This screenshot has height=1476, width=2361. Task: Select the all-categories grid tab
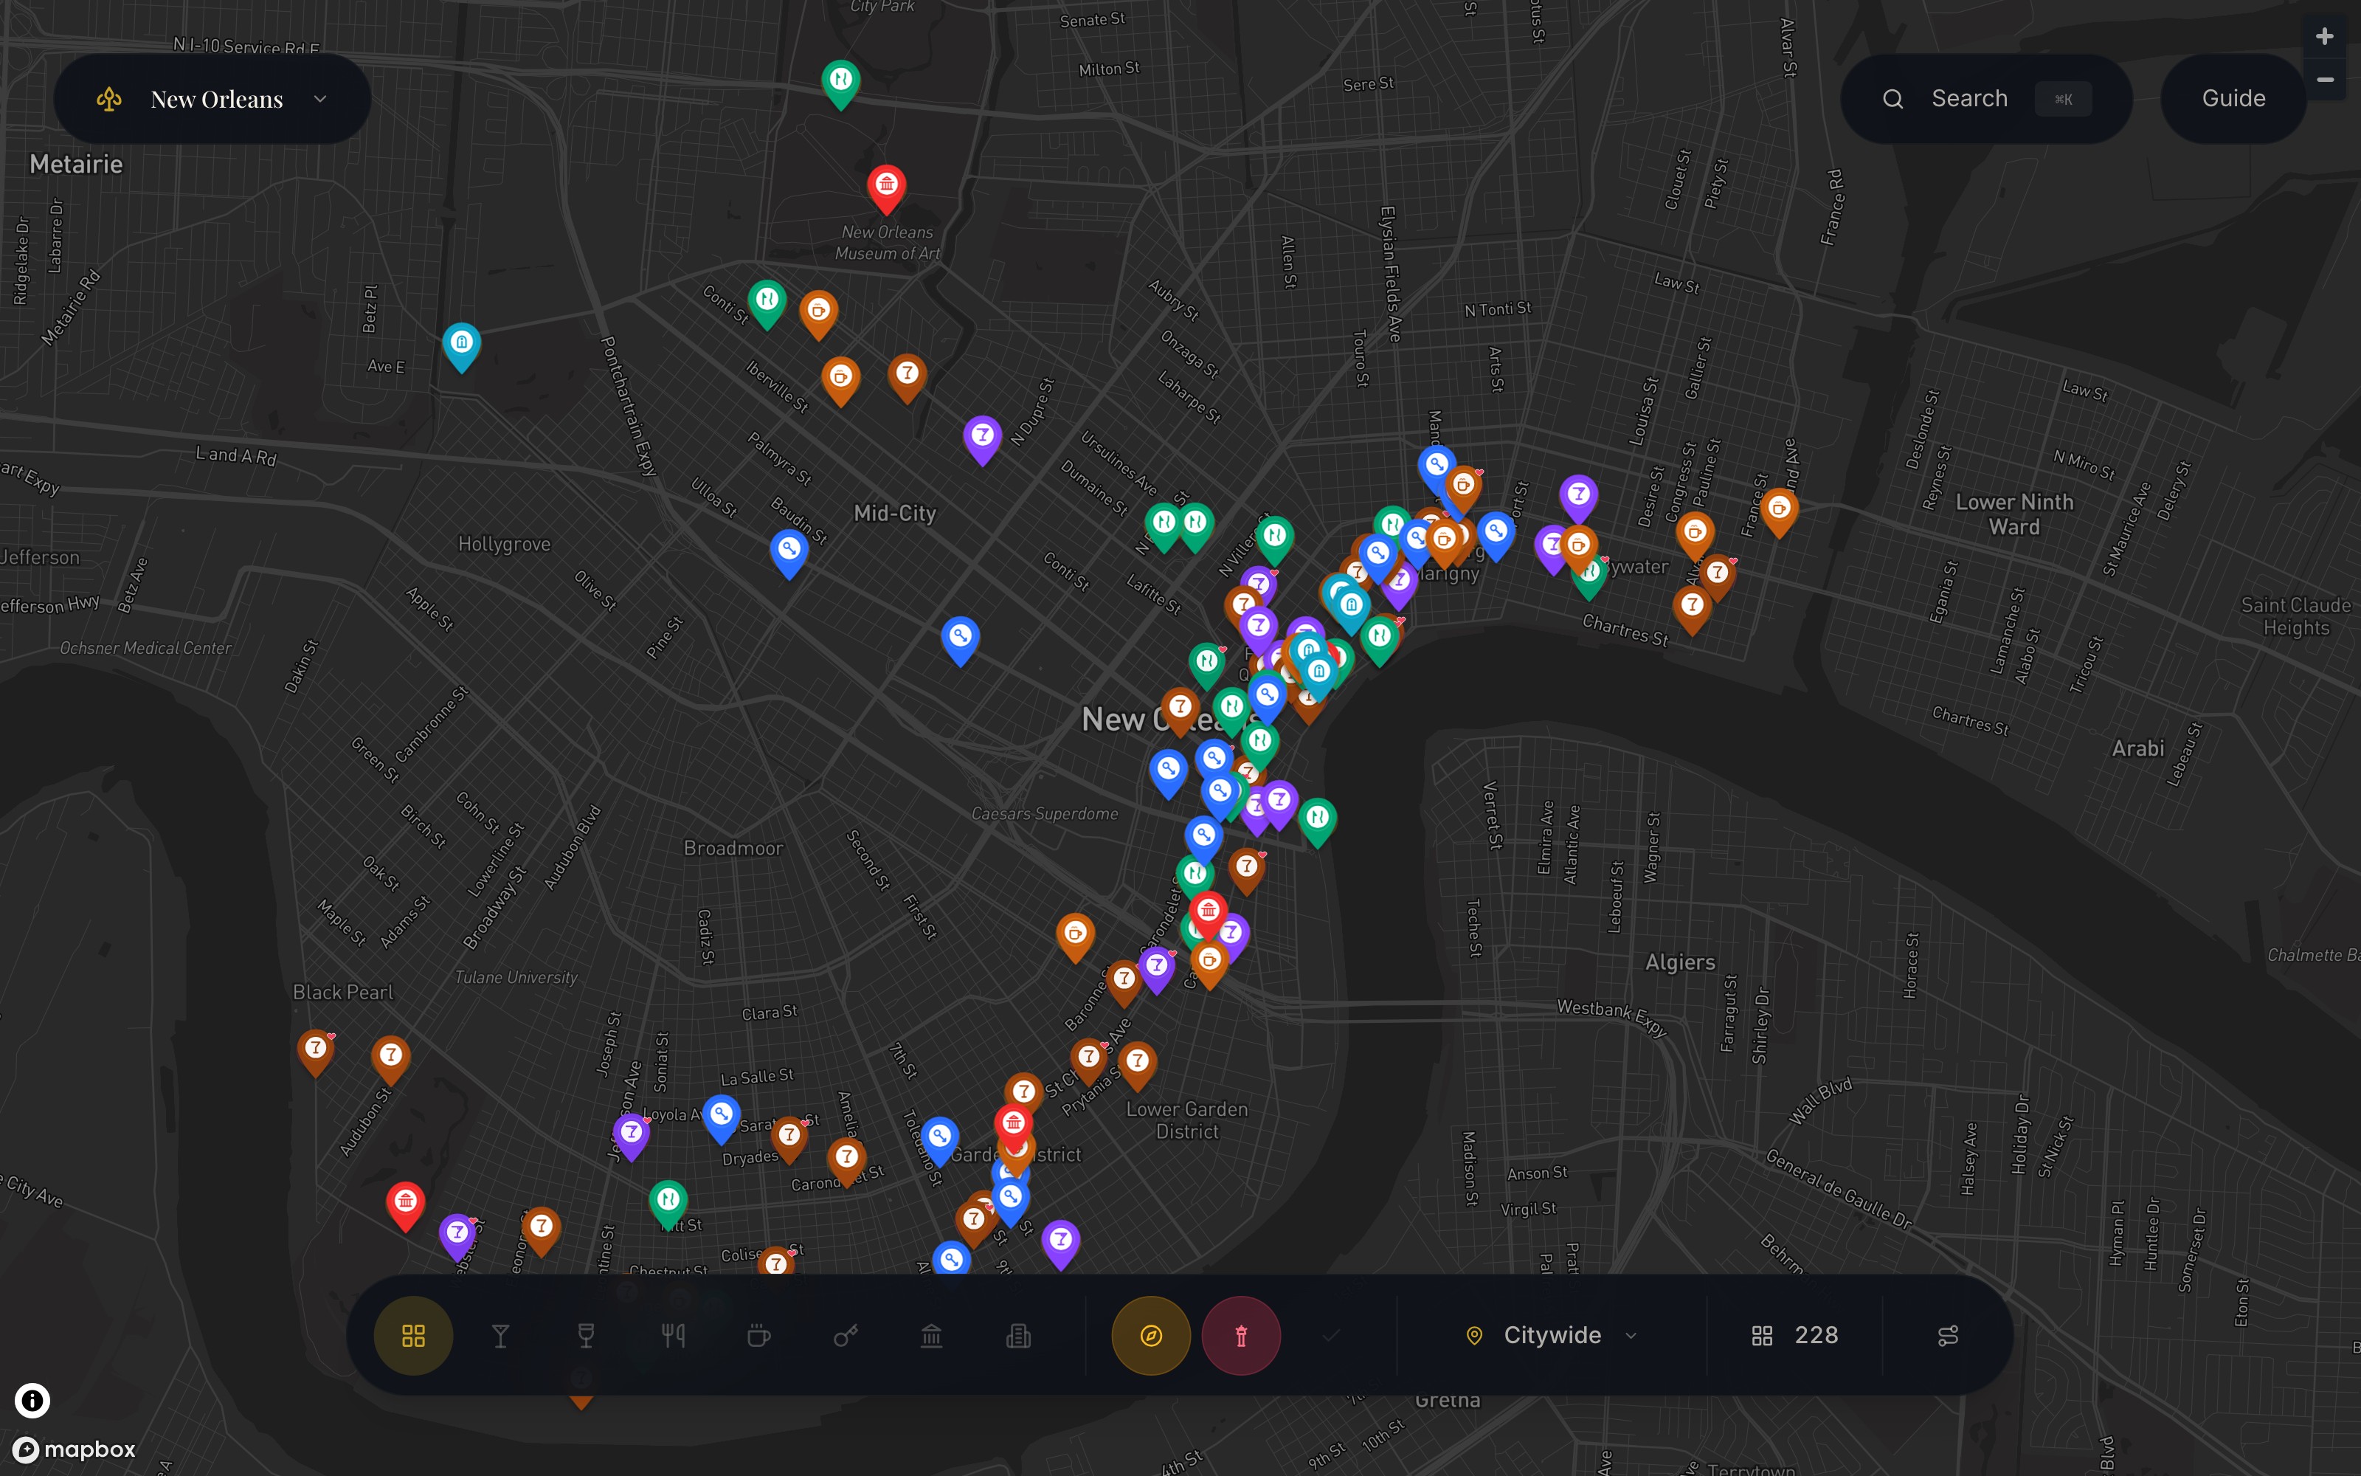click(x=414, y=1336)
